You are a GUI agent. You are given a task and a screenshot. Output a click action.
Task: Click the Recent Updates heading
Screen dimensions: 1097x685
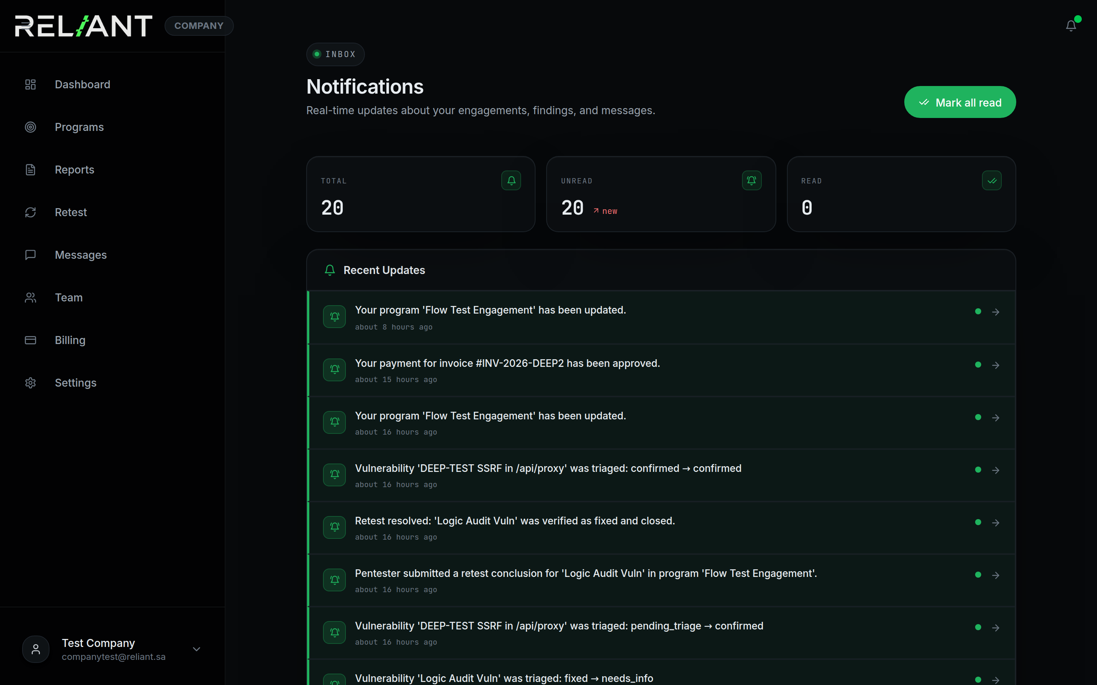click(384, 271)
